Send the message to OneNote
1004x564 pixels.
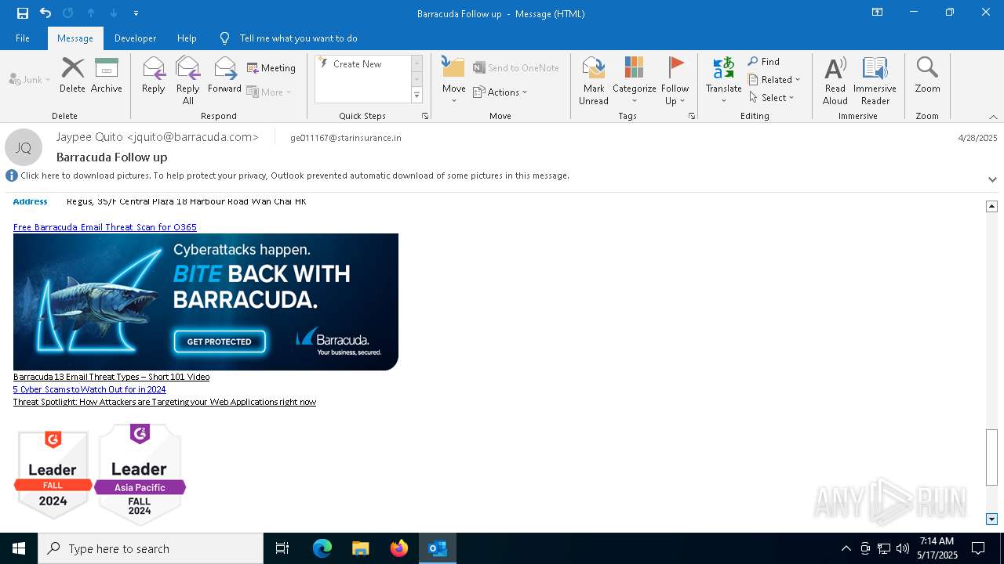click(x=516, y=68)
